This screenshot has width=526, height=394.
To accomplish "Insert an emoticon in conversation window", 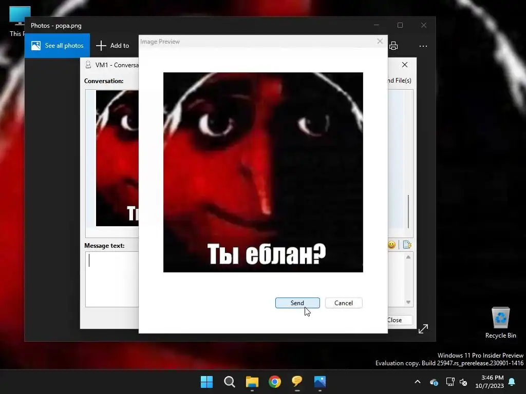I will tap(391, 245).
